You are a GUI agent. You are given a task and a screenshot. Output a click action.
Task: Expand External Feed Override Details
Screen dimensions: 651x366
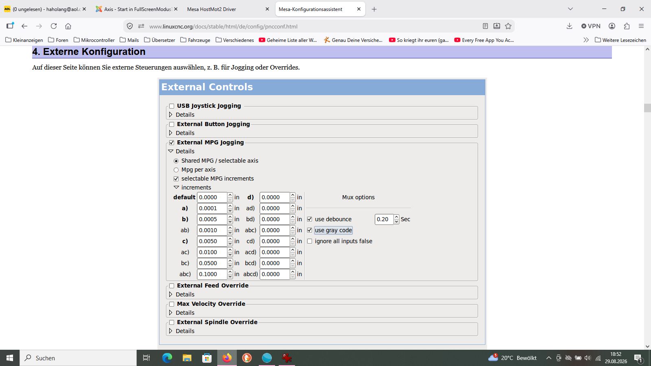tap(171, 294)
